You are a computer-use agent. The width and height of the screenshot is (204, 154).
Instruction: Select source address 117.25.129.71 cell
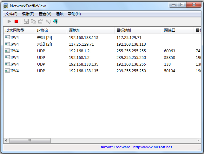point(81,44)
